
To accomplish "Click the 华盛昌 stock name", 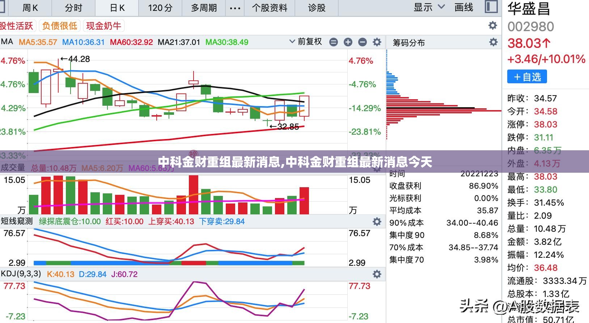I will click(x=529, y=9).
